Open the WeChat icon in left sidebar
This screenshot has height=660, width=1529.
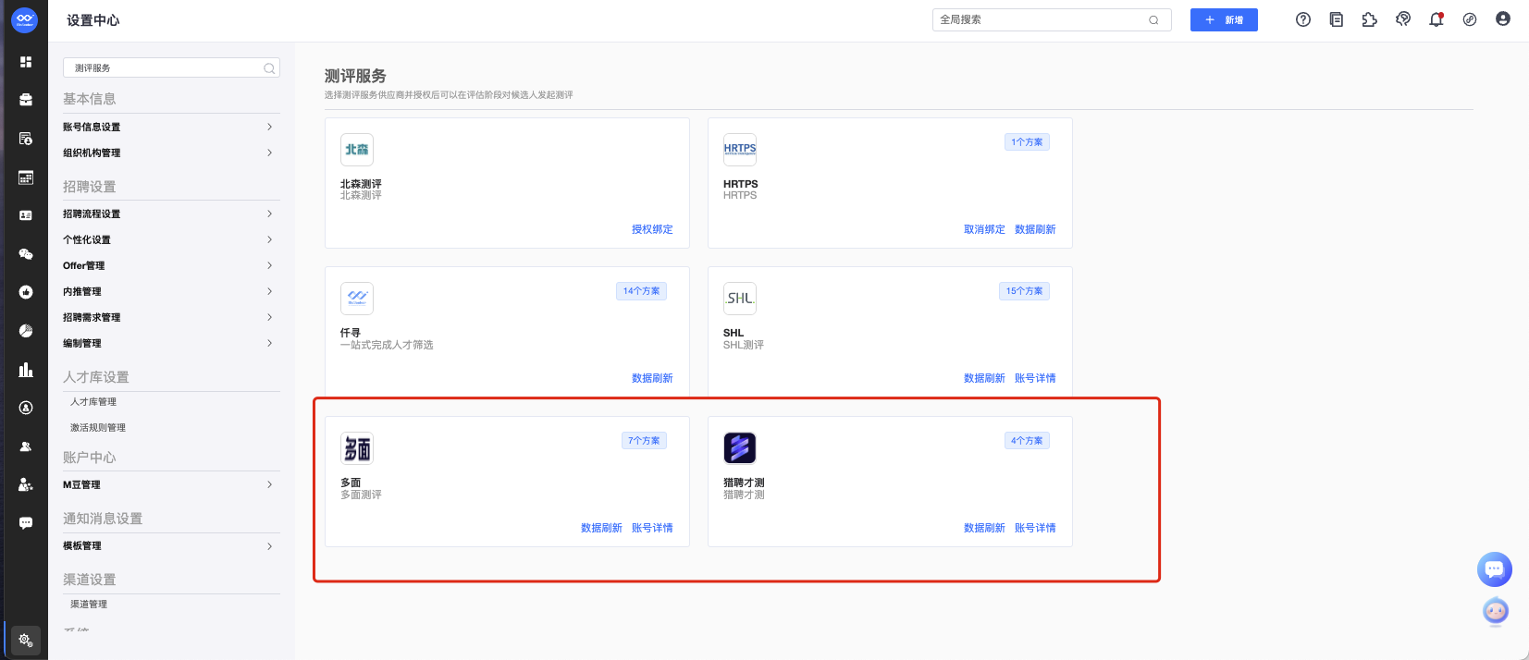pyautogui.click(x=26, y=254)
